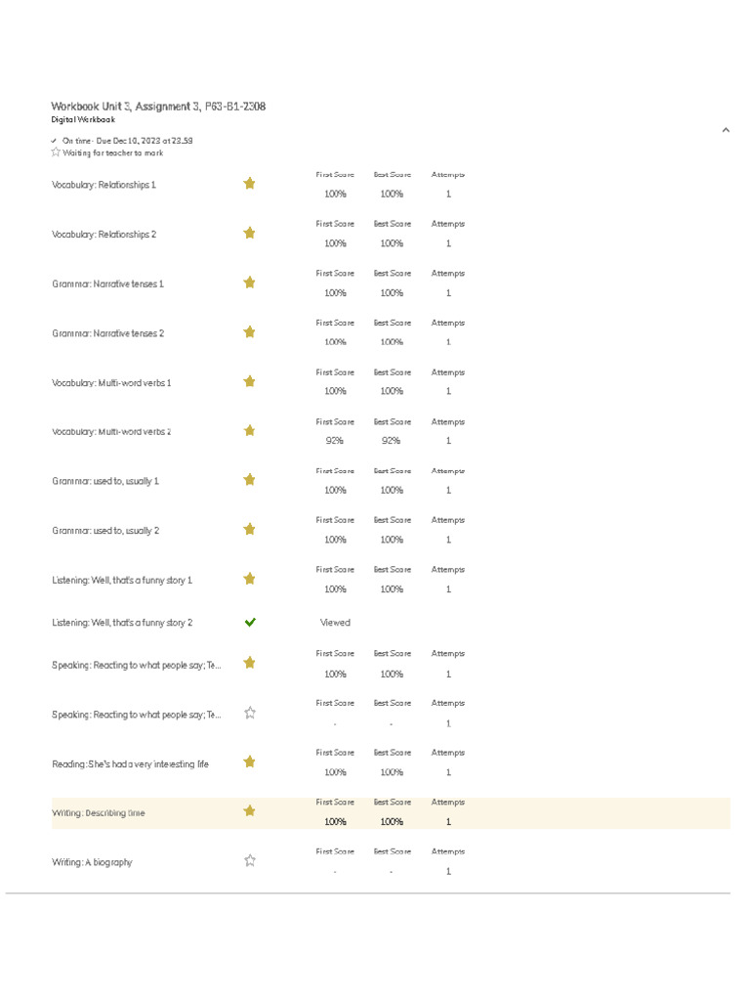Screen dimensions: 750x1001
Task: Click star next to Vocabulary: Multi-word verbs 2
Action: 249,430
